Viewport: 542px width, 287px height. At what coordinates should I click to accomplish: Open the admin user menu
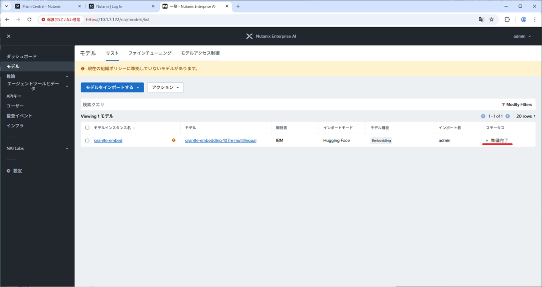point(523,36)
